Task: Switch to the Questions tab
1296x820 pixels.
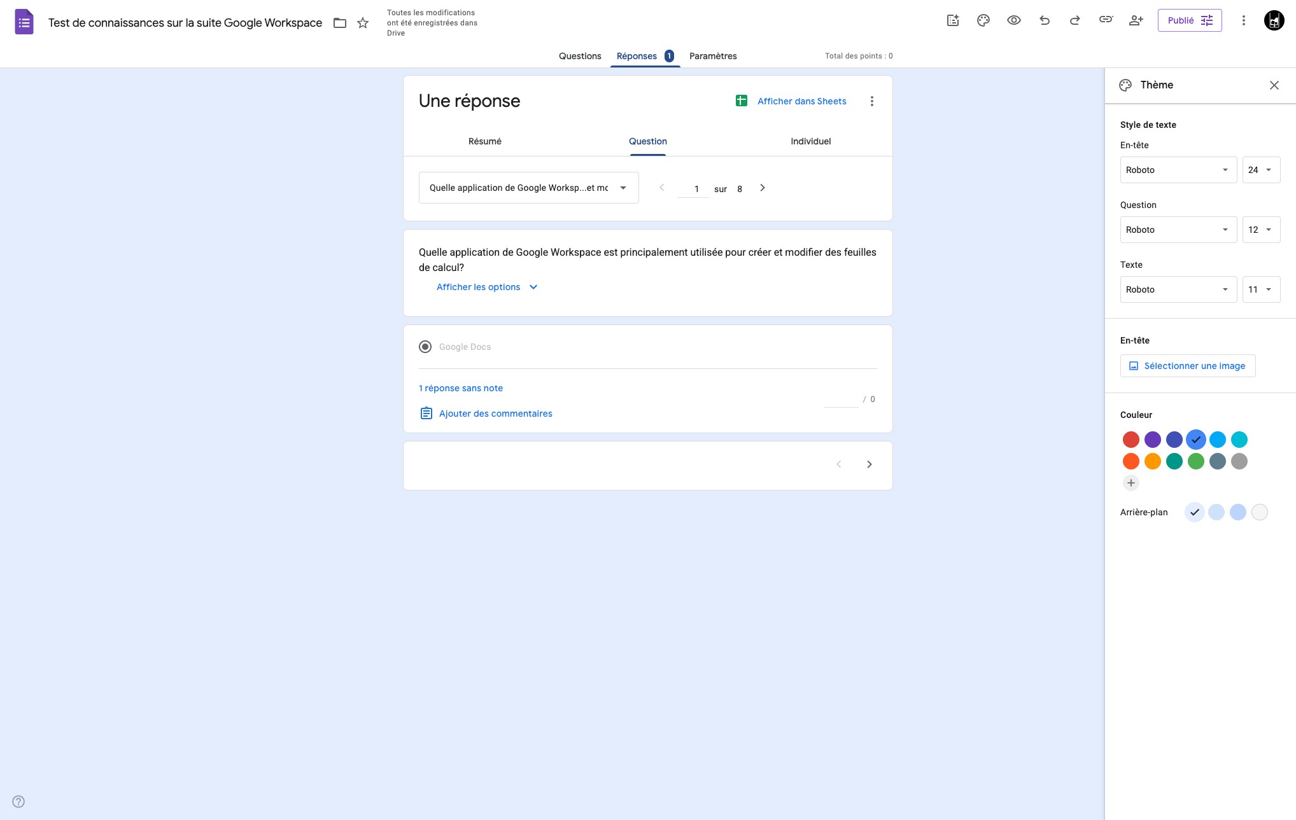Action: pyautogui.click(x=580, y=56)
